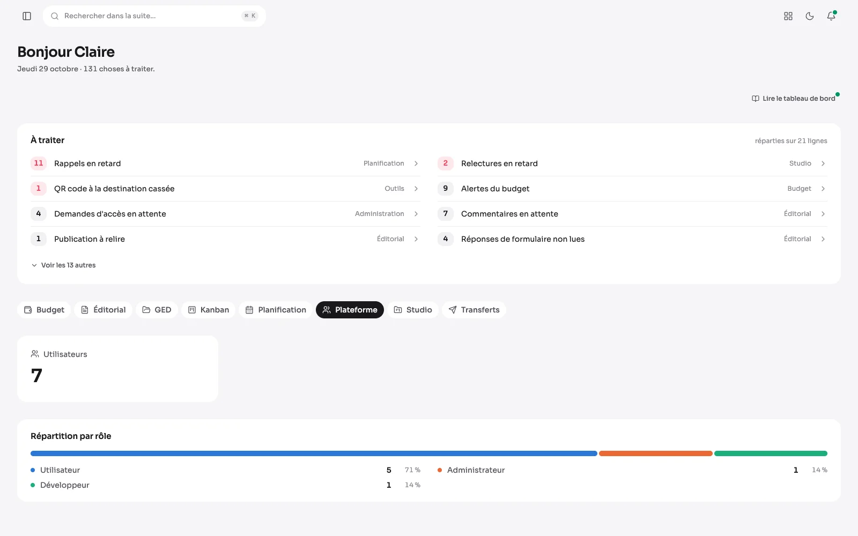Click the Développeur legend entry
The width and height of the screenshot is (858, 536).
(x=225, y=485)
